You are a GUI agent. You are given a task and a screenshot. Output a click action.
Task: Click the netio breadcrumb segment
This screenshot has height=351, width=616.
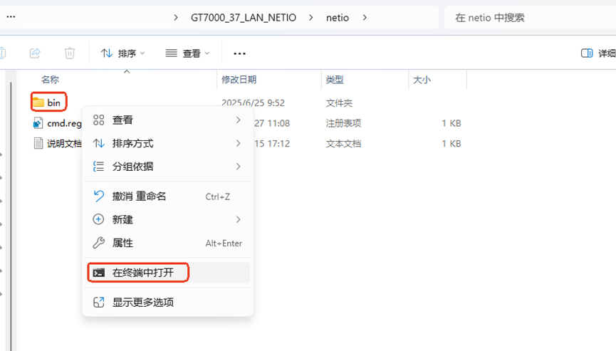[x=338, y=17]
